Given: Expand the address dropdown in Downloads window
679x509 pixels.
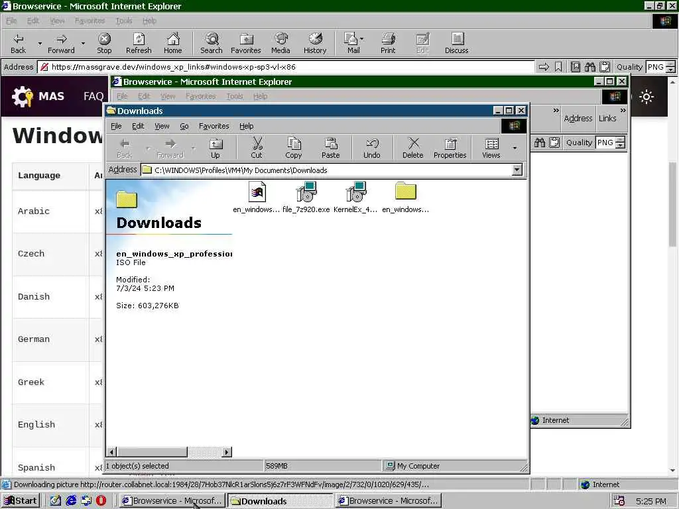Looking at the screenshot, I should click(x=517, y=170).
